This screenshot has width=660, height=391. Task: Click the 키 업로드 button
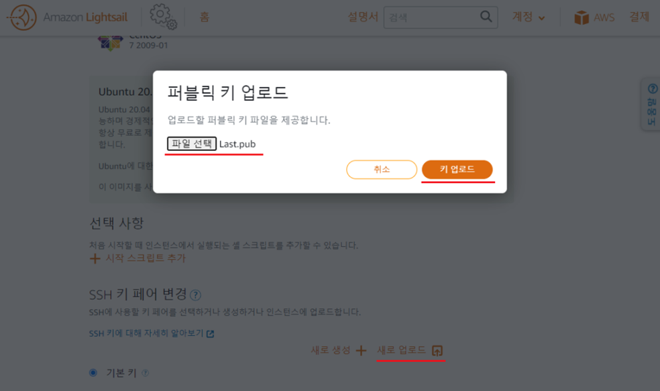coord(457,169)
